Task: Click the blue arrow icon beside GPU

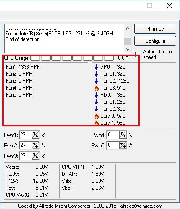Action: point(96,67)
